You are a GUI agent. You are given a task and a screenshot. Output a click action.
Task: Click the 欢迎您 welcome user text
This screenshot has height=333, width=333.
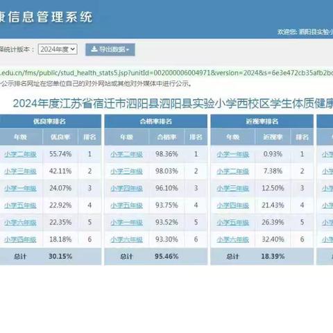click(x=305, y=32)
